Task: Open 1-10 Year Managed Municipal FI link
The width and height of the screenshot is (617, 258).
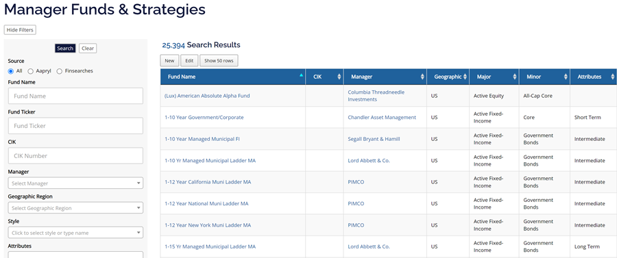Action: (202, 139)
